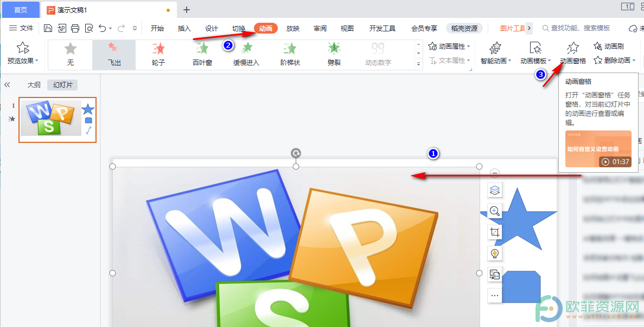Click the Save icon in quick access toolbar
This screenshot has height=327, width=644.
coord(48,28)
